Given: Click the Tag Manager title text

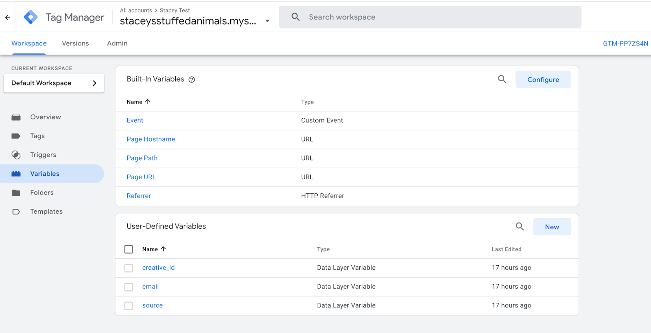Looking at the screenshot, I should (x=75, y=17).
